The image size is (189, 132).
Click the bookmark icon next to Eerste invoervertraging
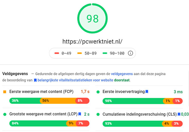tap(147, 92)
